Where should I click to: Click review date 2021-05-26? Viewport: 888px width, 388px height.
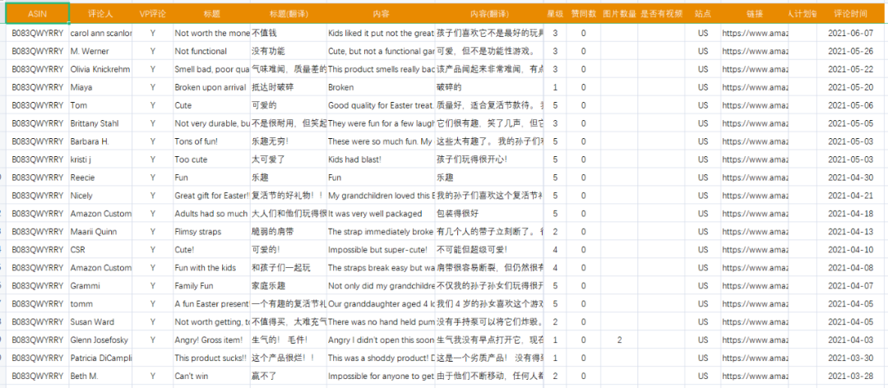pos(850,51)
